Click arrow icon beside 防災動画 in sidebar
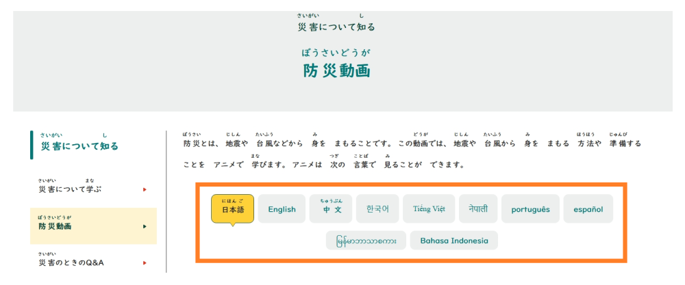685x285 pixels. tap(145, 227)
